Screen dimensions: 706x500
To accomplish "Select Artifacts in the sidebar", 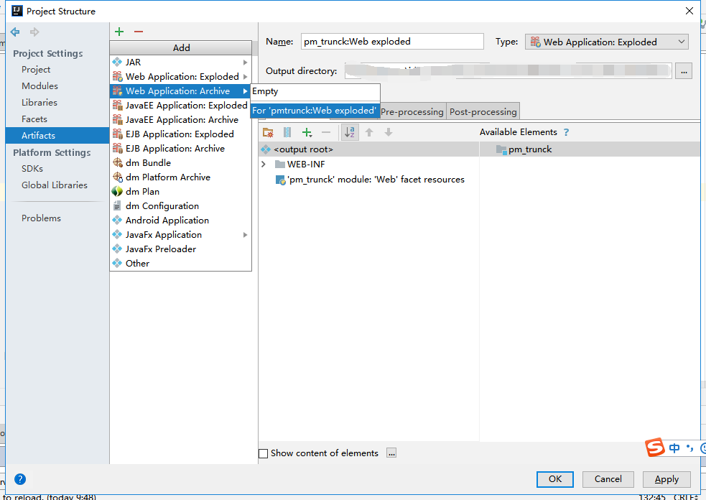I will point(57,136).
